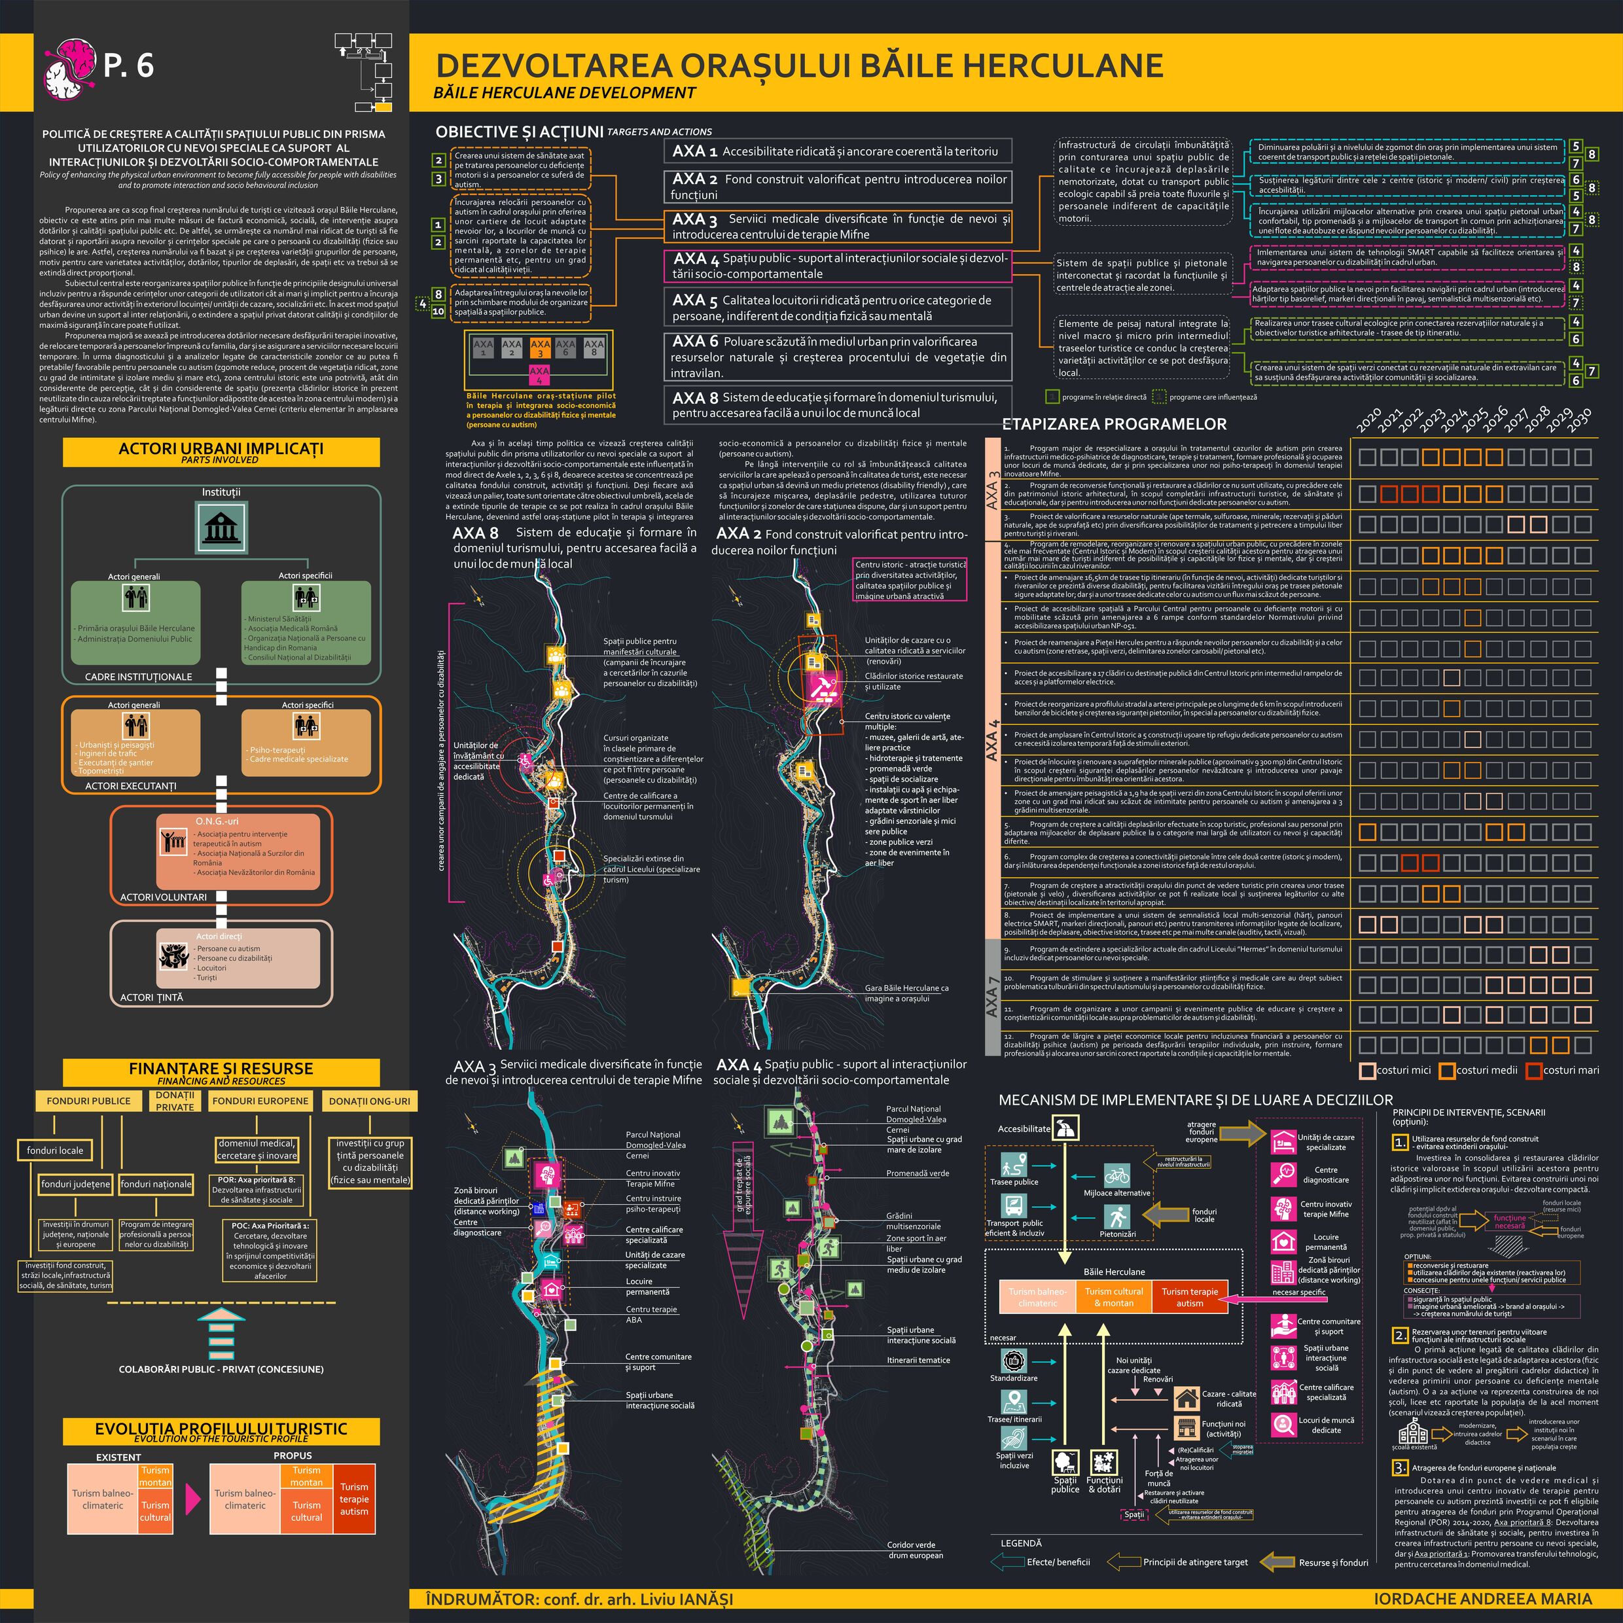Click the costuri mari legend square
The image size is (1623, 1623).
[1533, 1071]
